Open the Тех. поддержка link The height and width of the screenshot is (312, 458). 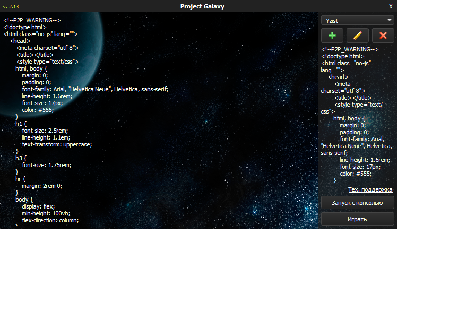370,189
